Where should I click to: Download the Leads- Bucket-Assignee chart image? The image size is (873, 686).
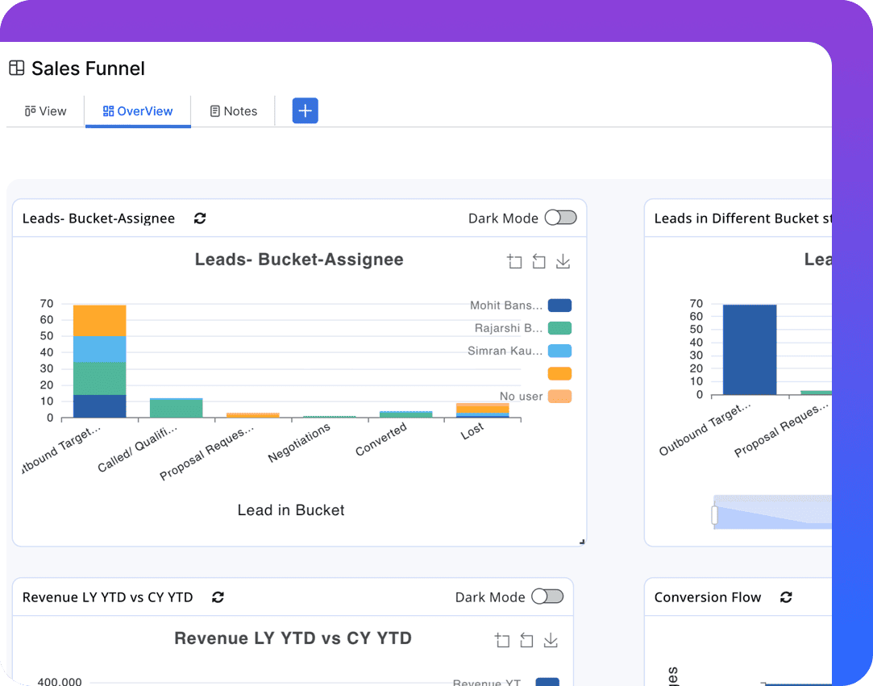coord(563,261)
